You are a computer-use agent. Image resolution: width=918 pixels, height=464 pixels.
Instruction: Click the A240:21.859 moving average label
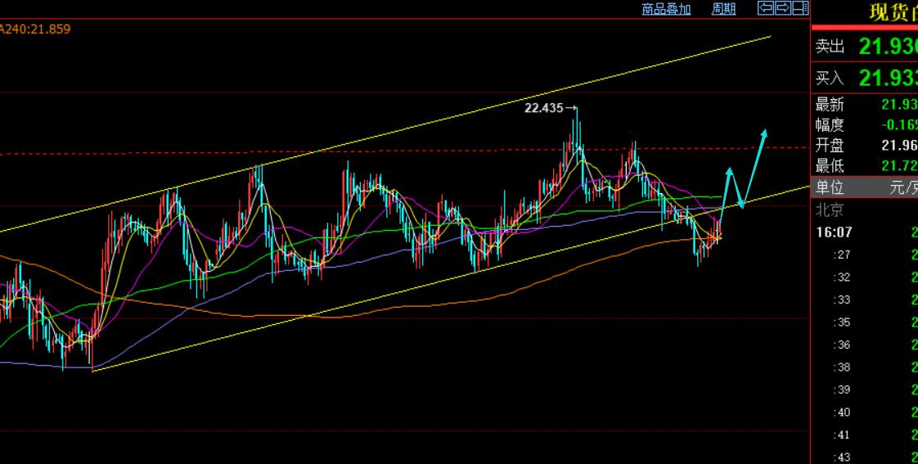point(35,29)
